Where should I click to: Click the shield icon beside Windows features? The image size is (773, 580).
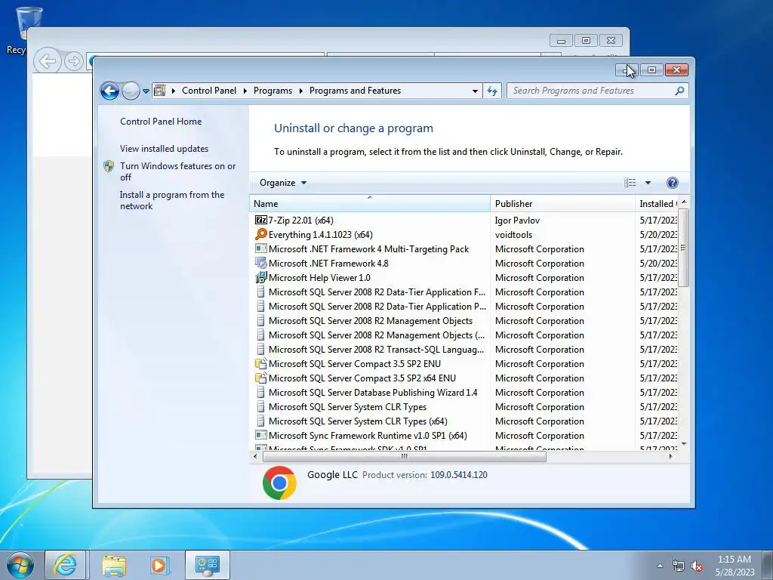(109, 166)
